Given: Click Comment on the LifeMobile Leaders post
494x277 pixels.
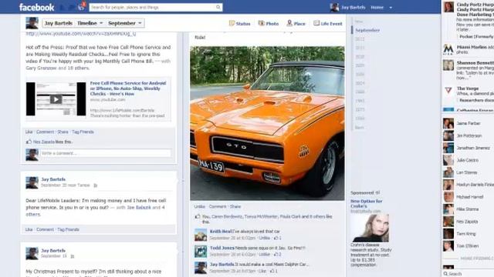Looking at the screenshot, I should [45, 229].
